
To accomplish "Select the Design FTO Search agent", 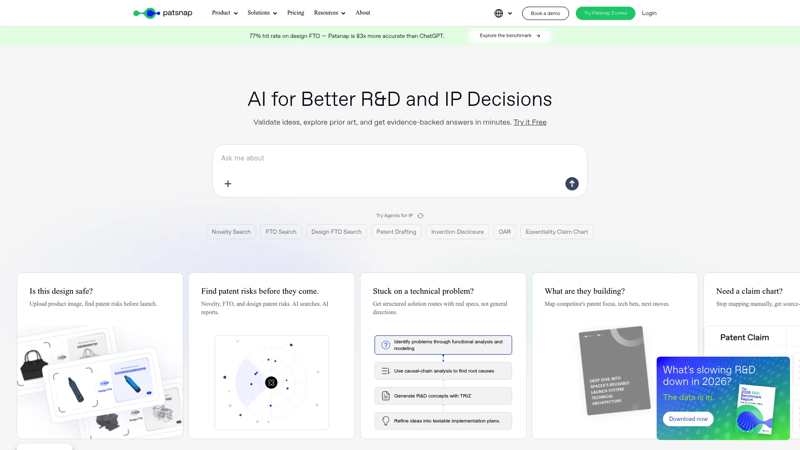I will [x=337, y=232].
